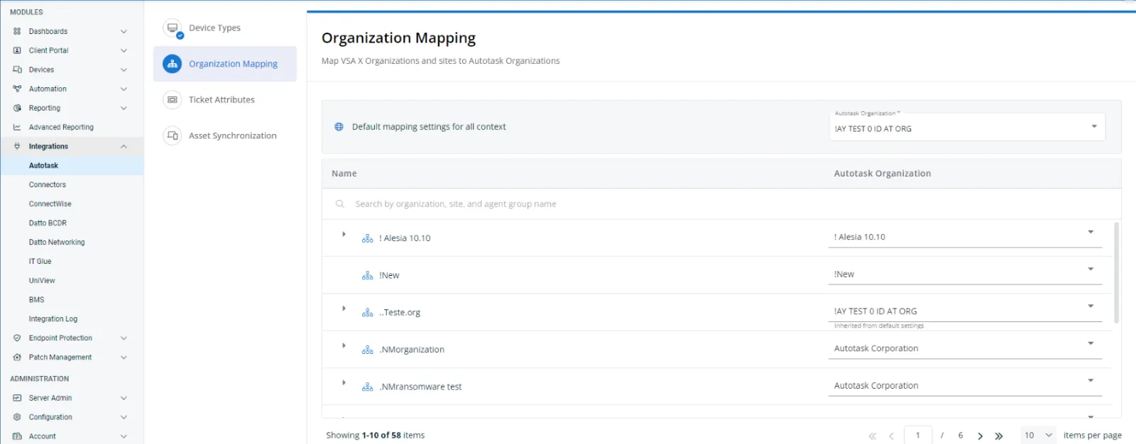Go to the next page arrow
Screen dimensions: 1136x444
(x=980, y=436)
